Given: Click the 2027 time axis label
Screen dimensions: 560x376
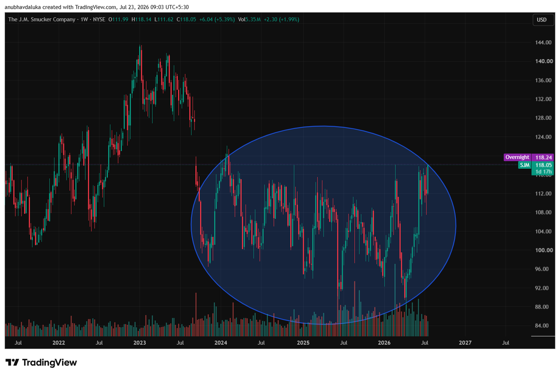Looking at the screenshot, I should tap(465, 343).
